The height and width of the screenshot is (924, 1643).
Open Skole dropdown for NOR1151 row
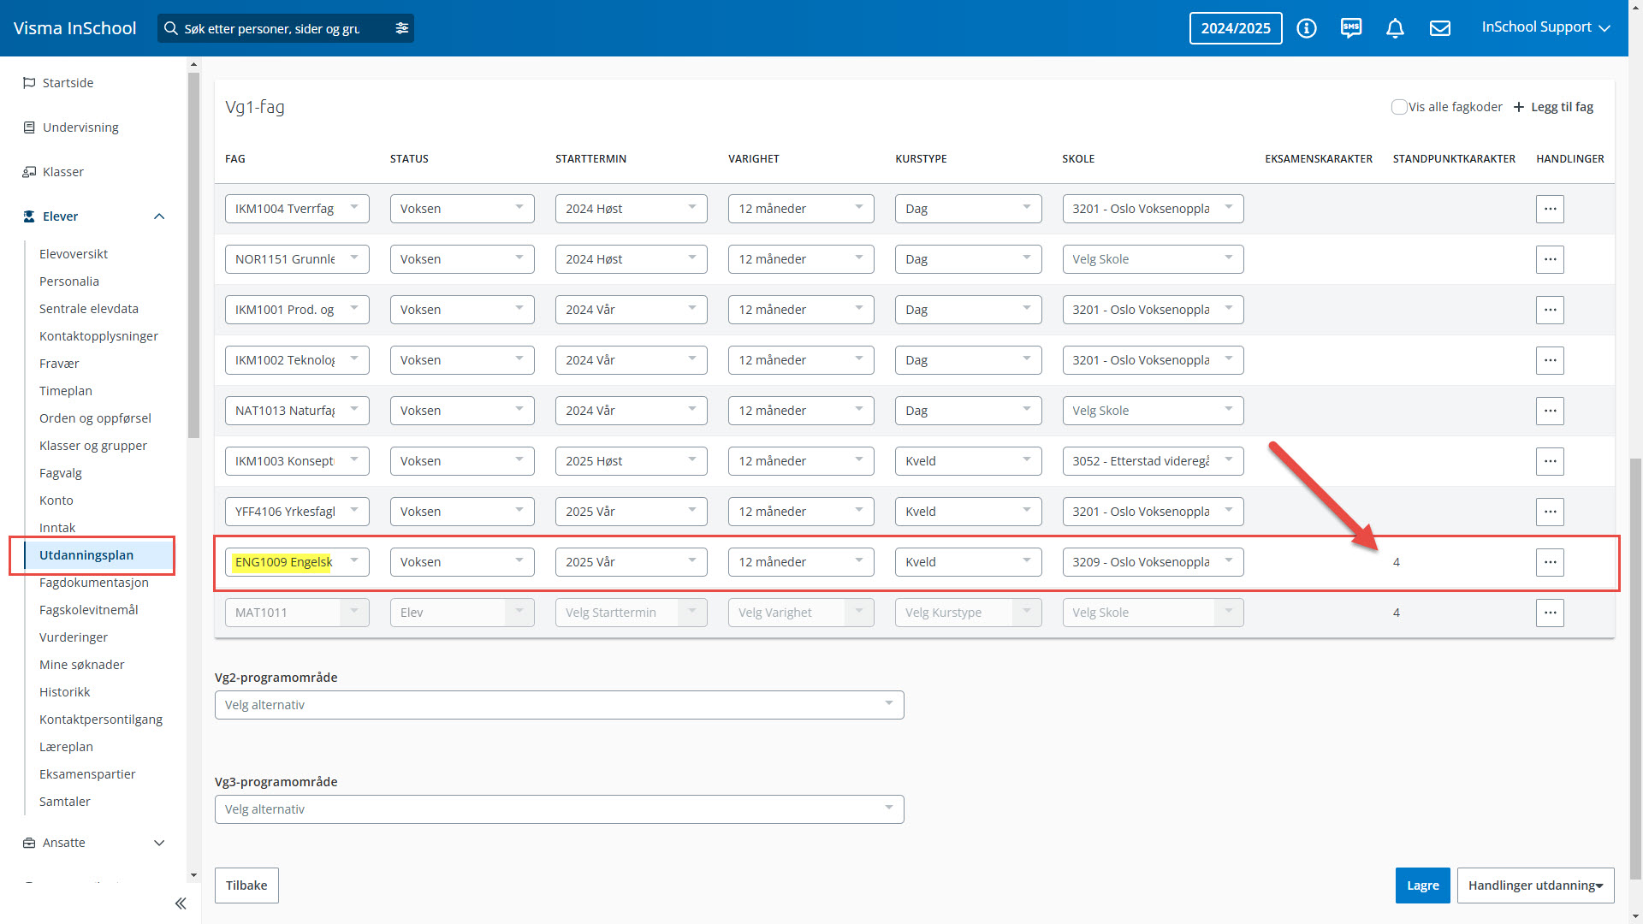[1152, 259]
